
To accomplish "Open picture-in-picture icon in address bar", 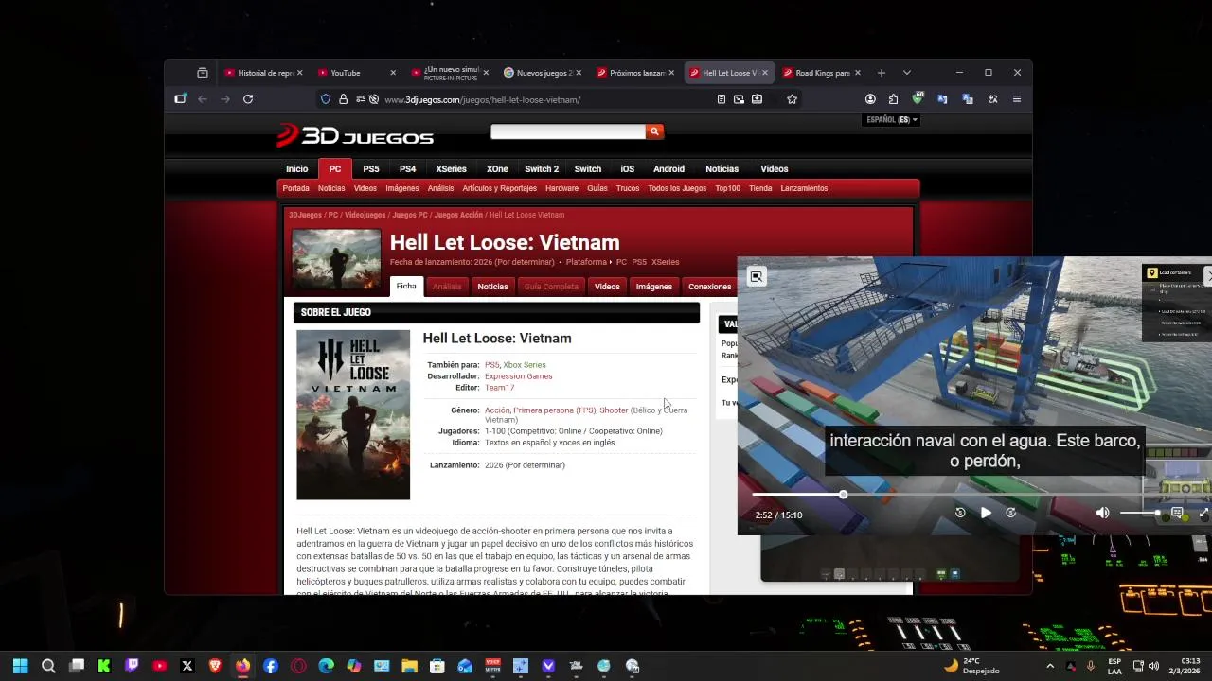I will pyautogui.click(x=739, y=99).
